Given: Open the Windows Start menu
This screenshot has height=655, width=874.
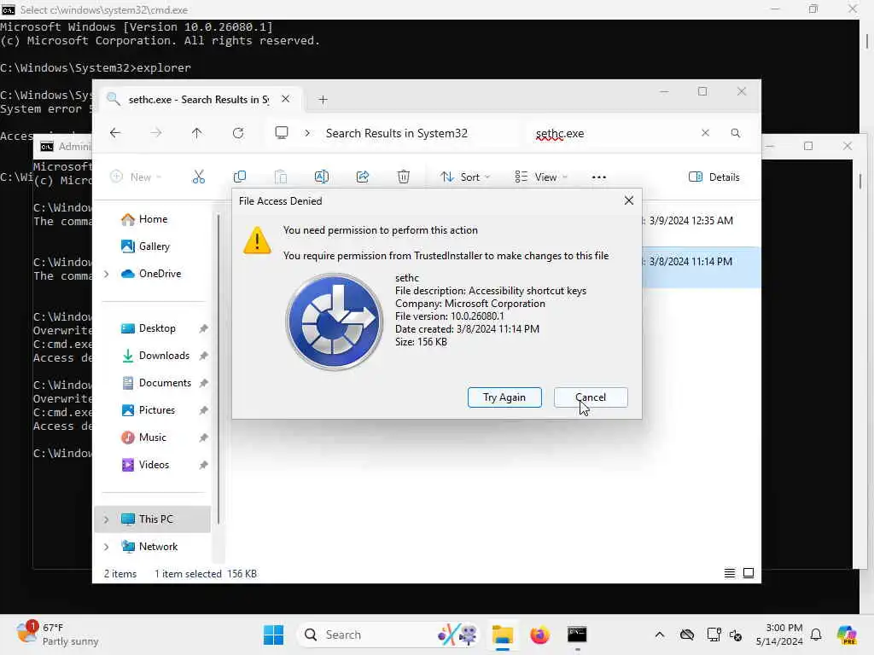Looking at the screenshot, I should pyautogui.click(x=273, y=635).
